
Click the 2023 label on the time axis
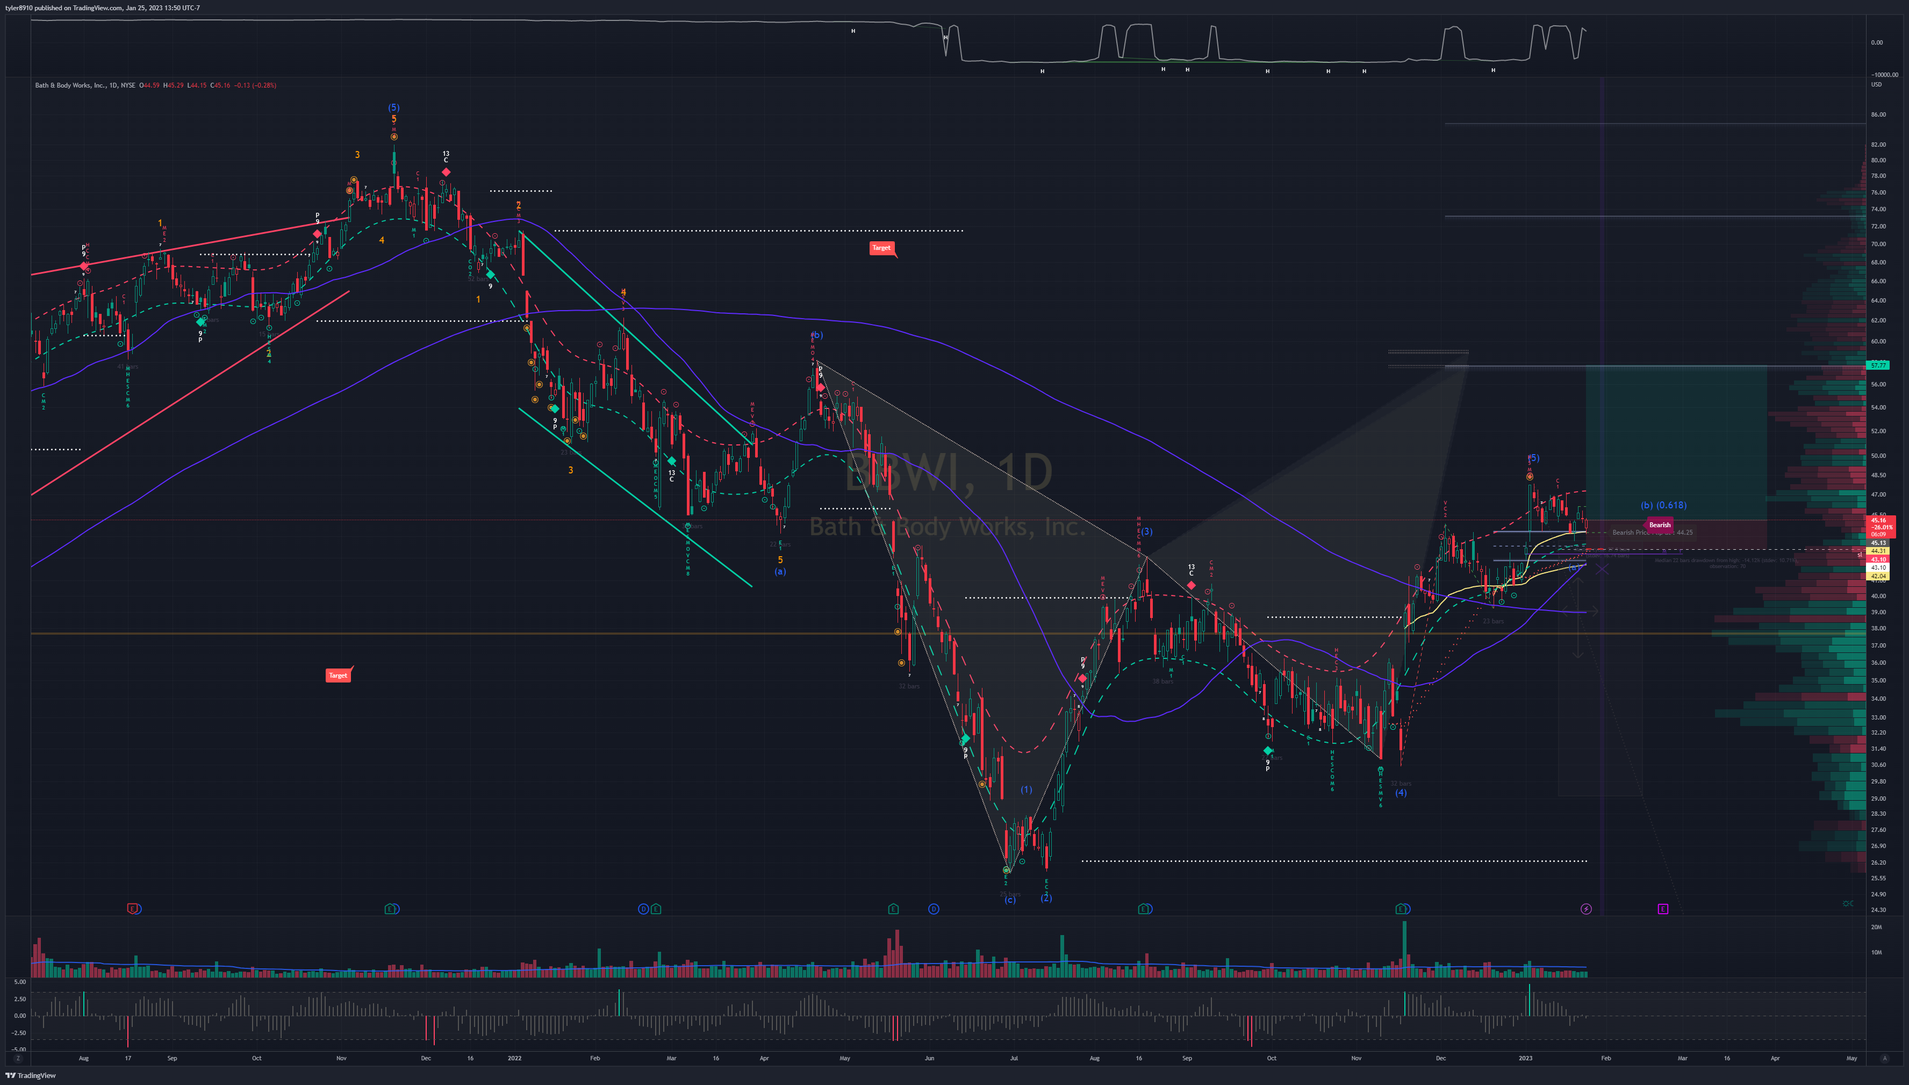1525,1058
